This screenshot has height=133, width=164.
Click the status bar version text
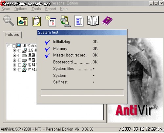click(x=47, y=129)
